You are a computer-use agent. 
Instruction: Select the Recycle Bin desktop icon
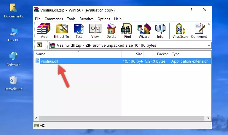coord(14,83)
